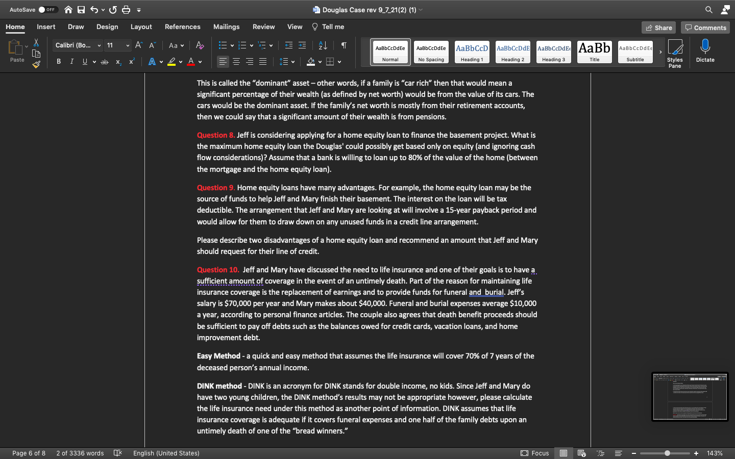This screenshot has width=735, height=459.
Task: Check spelling and grammar status icon
Action: click(x=118, y=453)
